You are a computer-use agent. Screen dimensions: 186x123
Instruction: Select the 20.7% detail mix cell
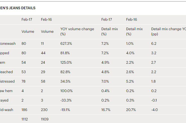tap(130, 110)
